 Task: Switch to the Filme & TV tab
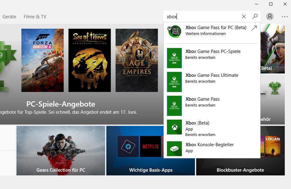pos(35,17)
